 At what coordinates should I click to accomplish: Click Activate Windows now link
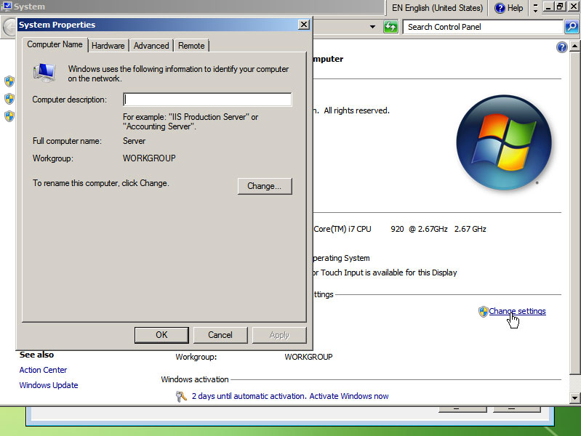(349, 396)
